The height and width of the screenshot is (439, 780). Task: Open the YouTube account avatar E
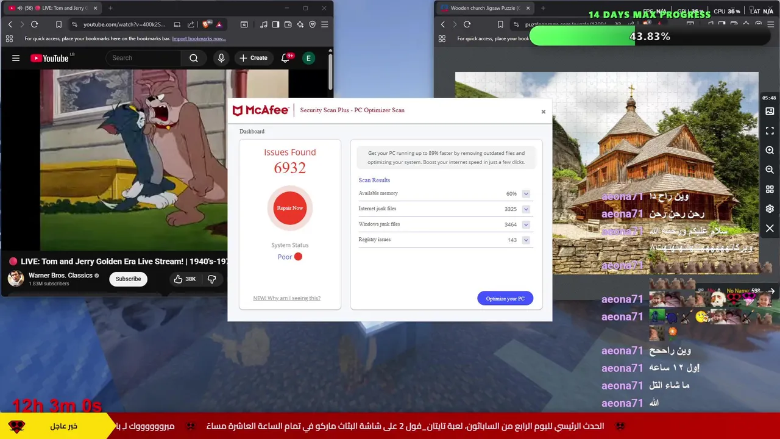click(x=308, y=58)
